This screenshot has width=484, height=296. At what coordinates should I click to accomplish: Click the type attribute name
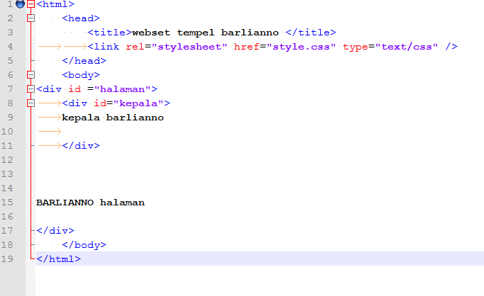point(356,47)
